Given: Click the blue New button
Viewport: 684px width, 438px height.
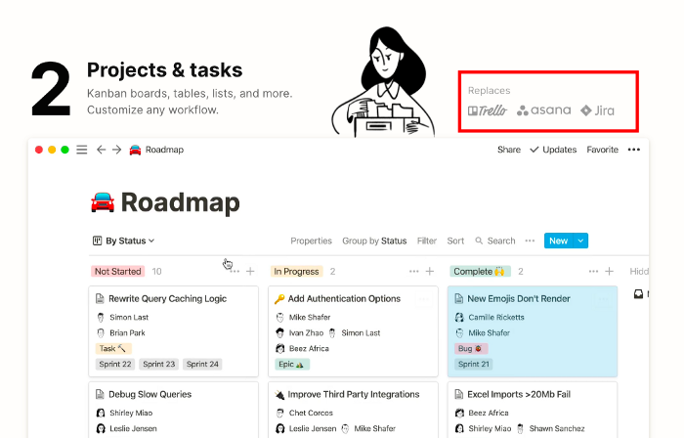Looking at the screenshot, I should 558,241.
